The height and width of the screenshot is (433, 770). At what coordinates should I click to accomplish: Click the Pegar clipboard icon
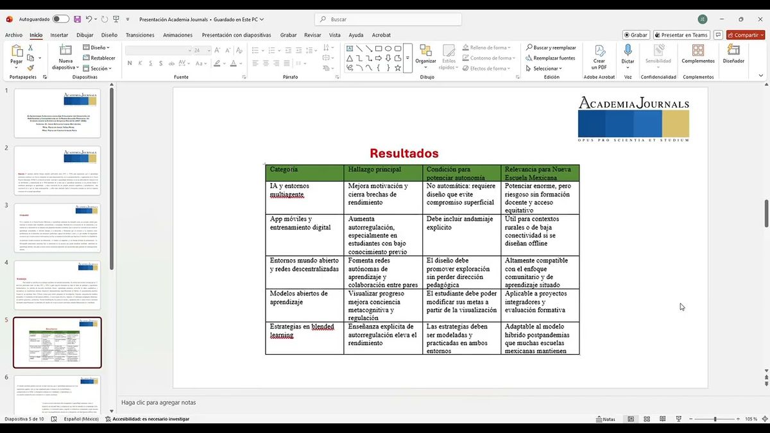point(17,51)
